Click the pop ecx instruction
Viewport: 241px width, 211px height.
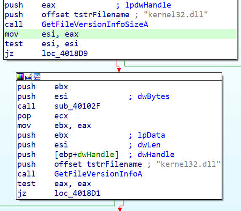[42, 116]
